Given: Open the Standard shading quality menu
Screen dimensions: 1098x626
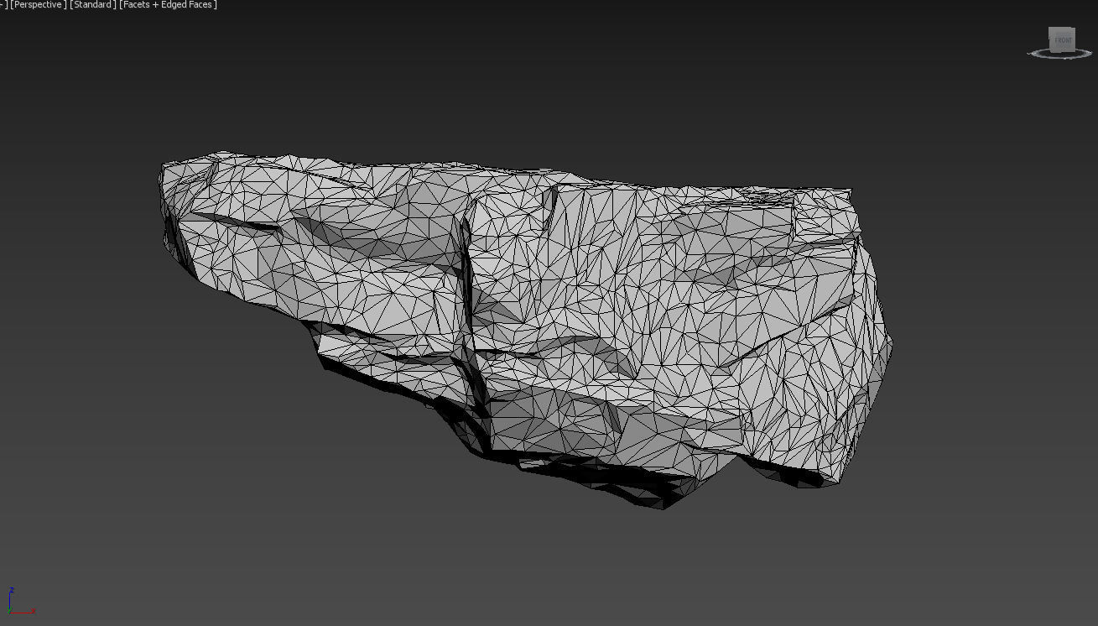Looking at the screenshot, I should click(93, 5).
